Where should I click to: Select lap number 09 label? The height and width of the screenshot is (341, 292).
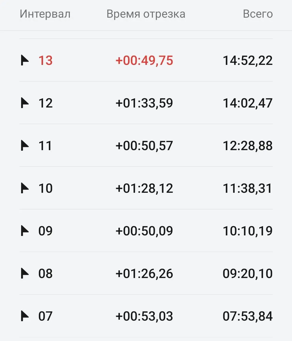(45, 231)
